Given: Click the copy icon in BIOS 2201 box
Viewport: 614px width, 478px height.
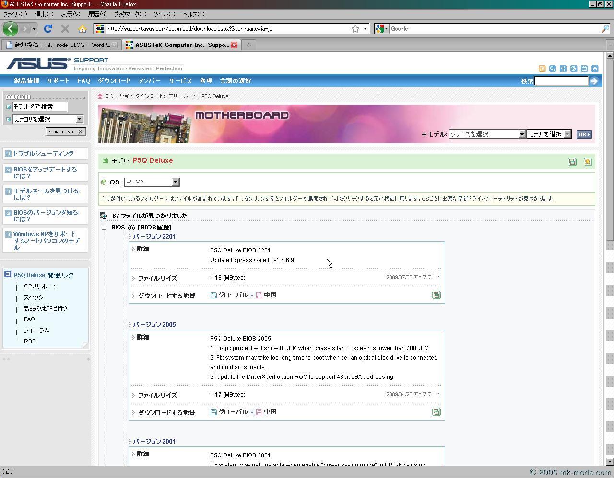Looking at the screenshot, I should pyautogui.click(x=436, y=295).
